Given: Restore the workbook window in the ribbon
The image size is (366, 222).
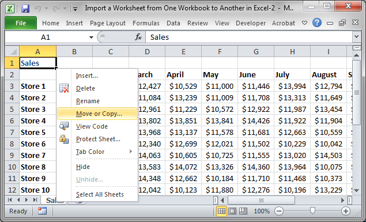Looking at the screenshot, I should point(342,23).
